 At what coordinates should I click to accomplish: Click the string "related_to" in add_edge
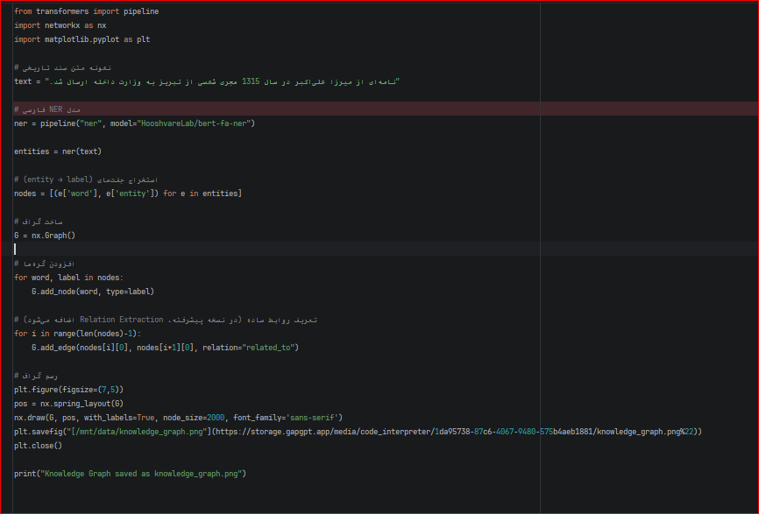point(268,348)
